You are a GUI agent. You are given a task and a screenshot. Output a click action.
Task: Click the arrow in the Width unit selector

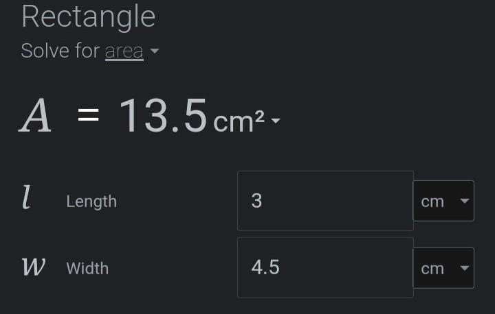pyautogui.click(x=464, y=267)
